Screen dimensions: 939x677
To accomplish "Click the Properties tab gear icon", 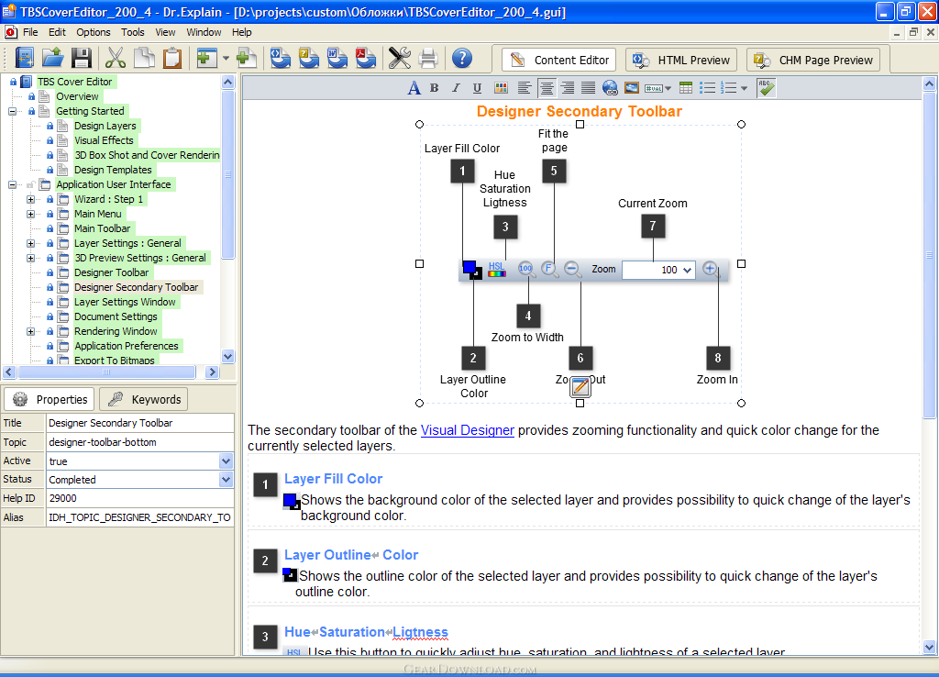I will (20, 400).
